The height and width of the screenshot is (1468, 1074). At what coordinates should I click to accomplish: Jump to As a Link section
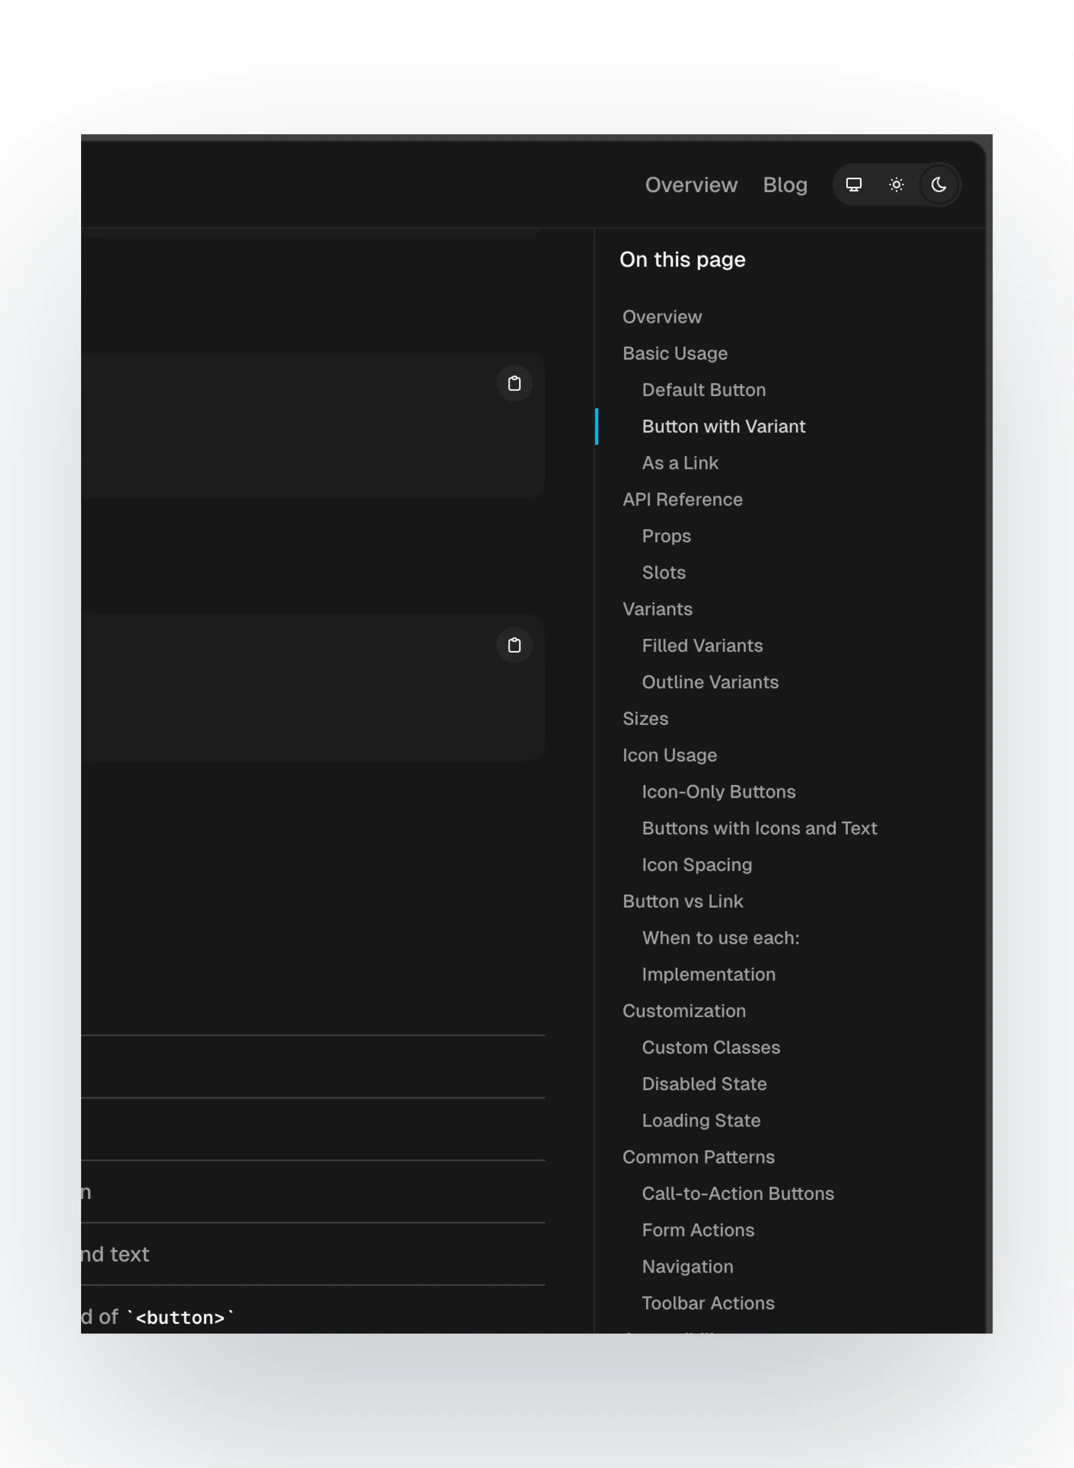pos(680,463)
